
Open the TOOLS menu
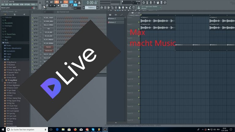[33, 5]
